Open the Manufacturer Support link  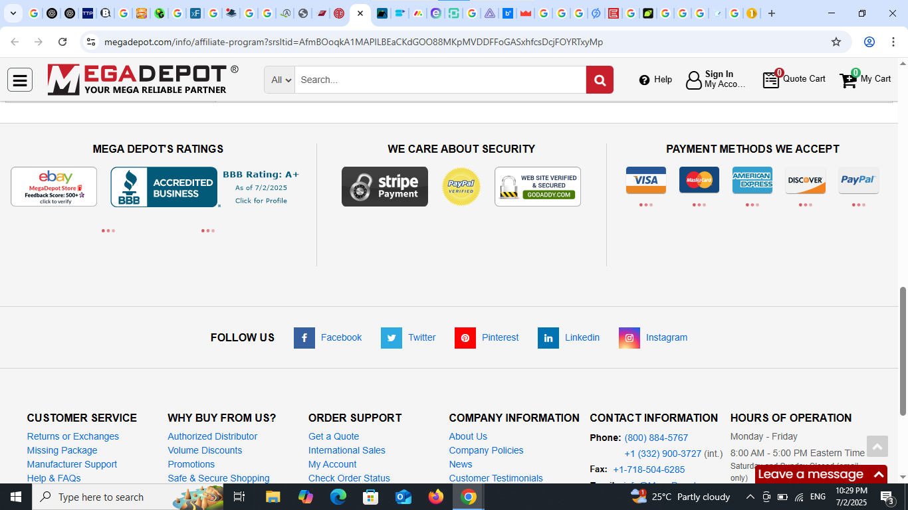click(72, 464)
